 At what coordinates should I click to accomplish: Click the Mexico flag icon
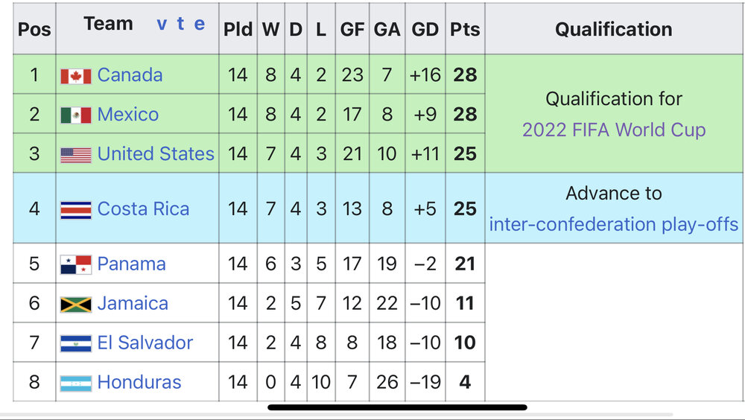[76, 115]
